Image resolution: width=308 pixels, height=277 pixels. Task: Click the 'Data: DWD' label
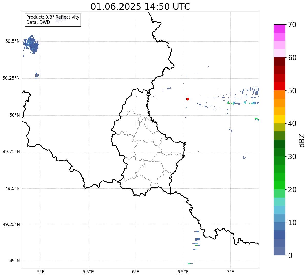click(38, 22)
